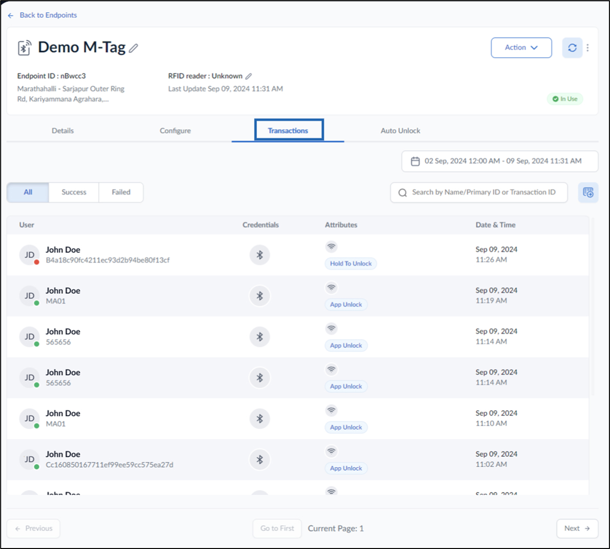Click wifi attribute icon in 11:19 AM row
Image resolution: width=610 pixels, height=549 pixels.
coord(331,287)
